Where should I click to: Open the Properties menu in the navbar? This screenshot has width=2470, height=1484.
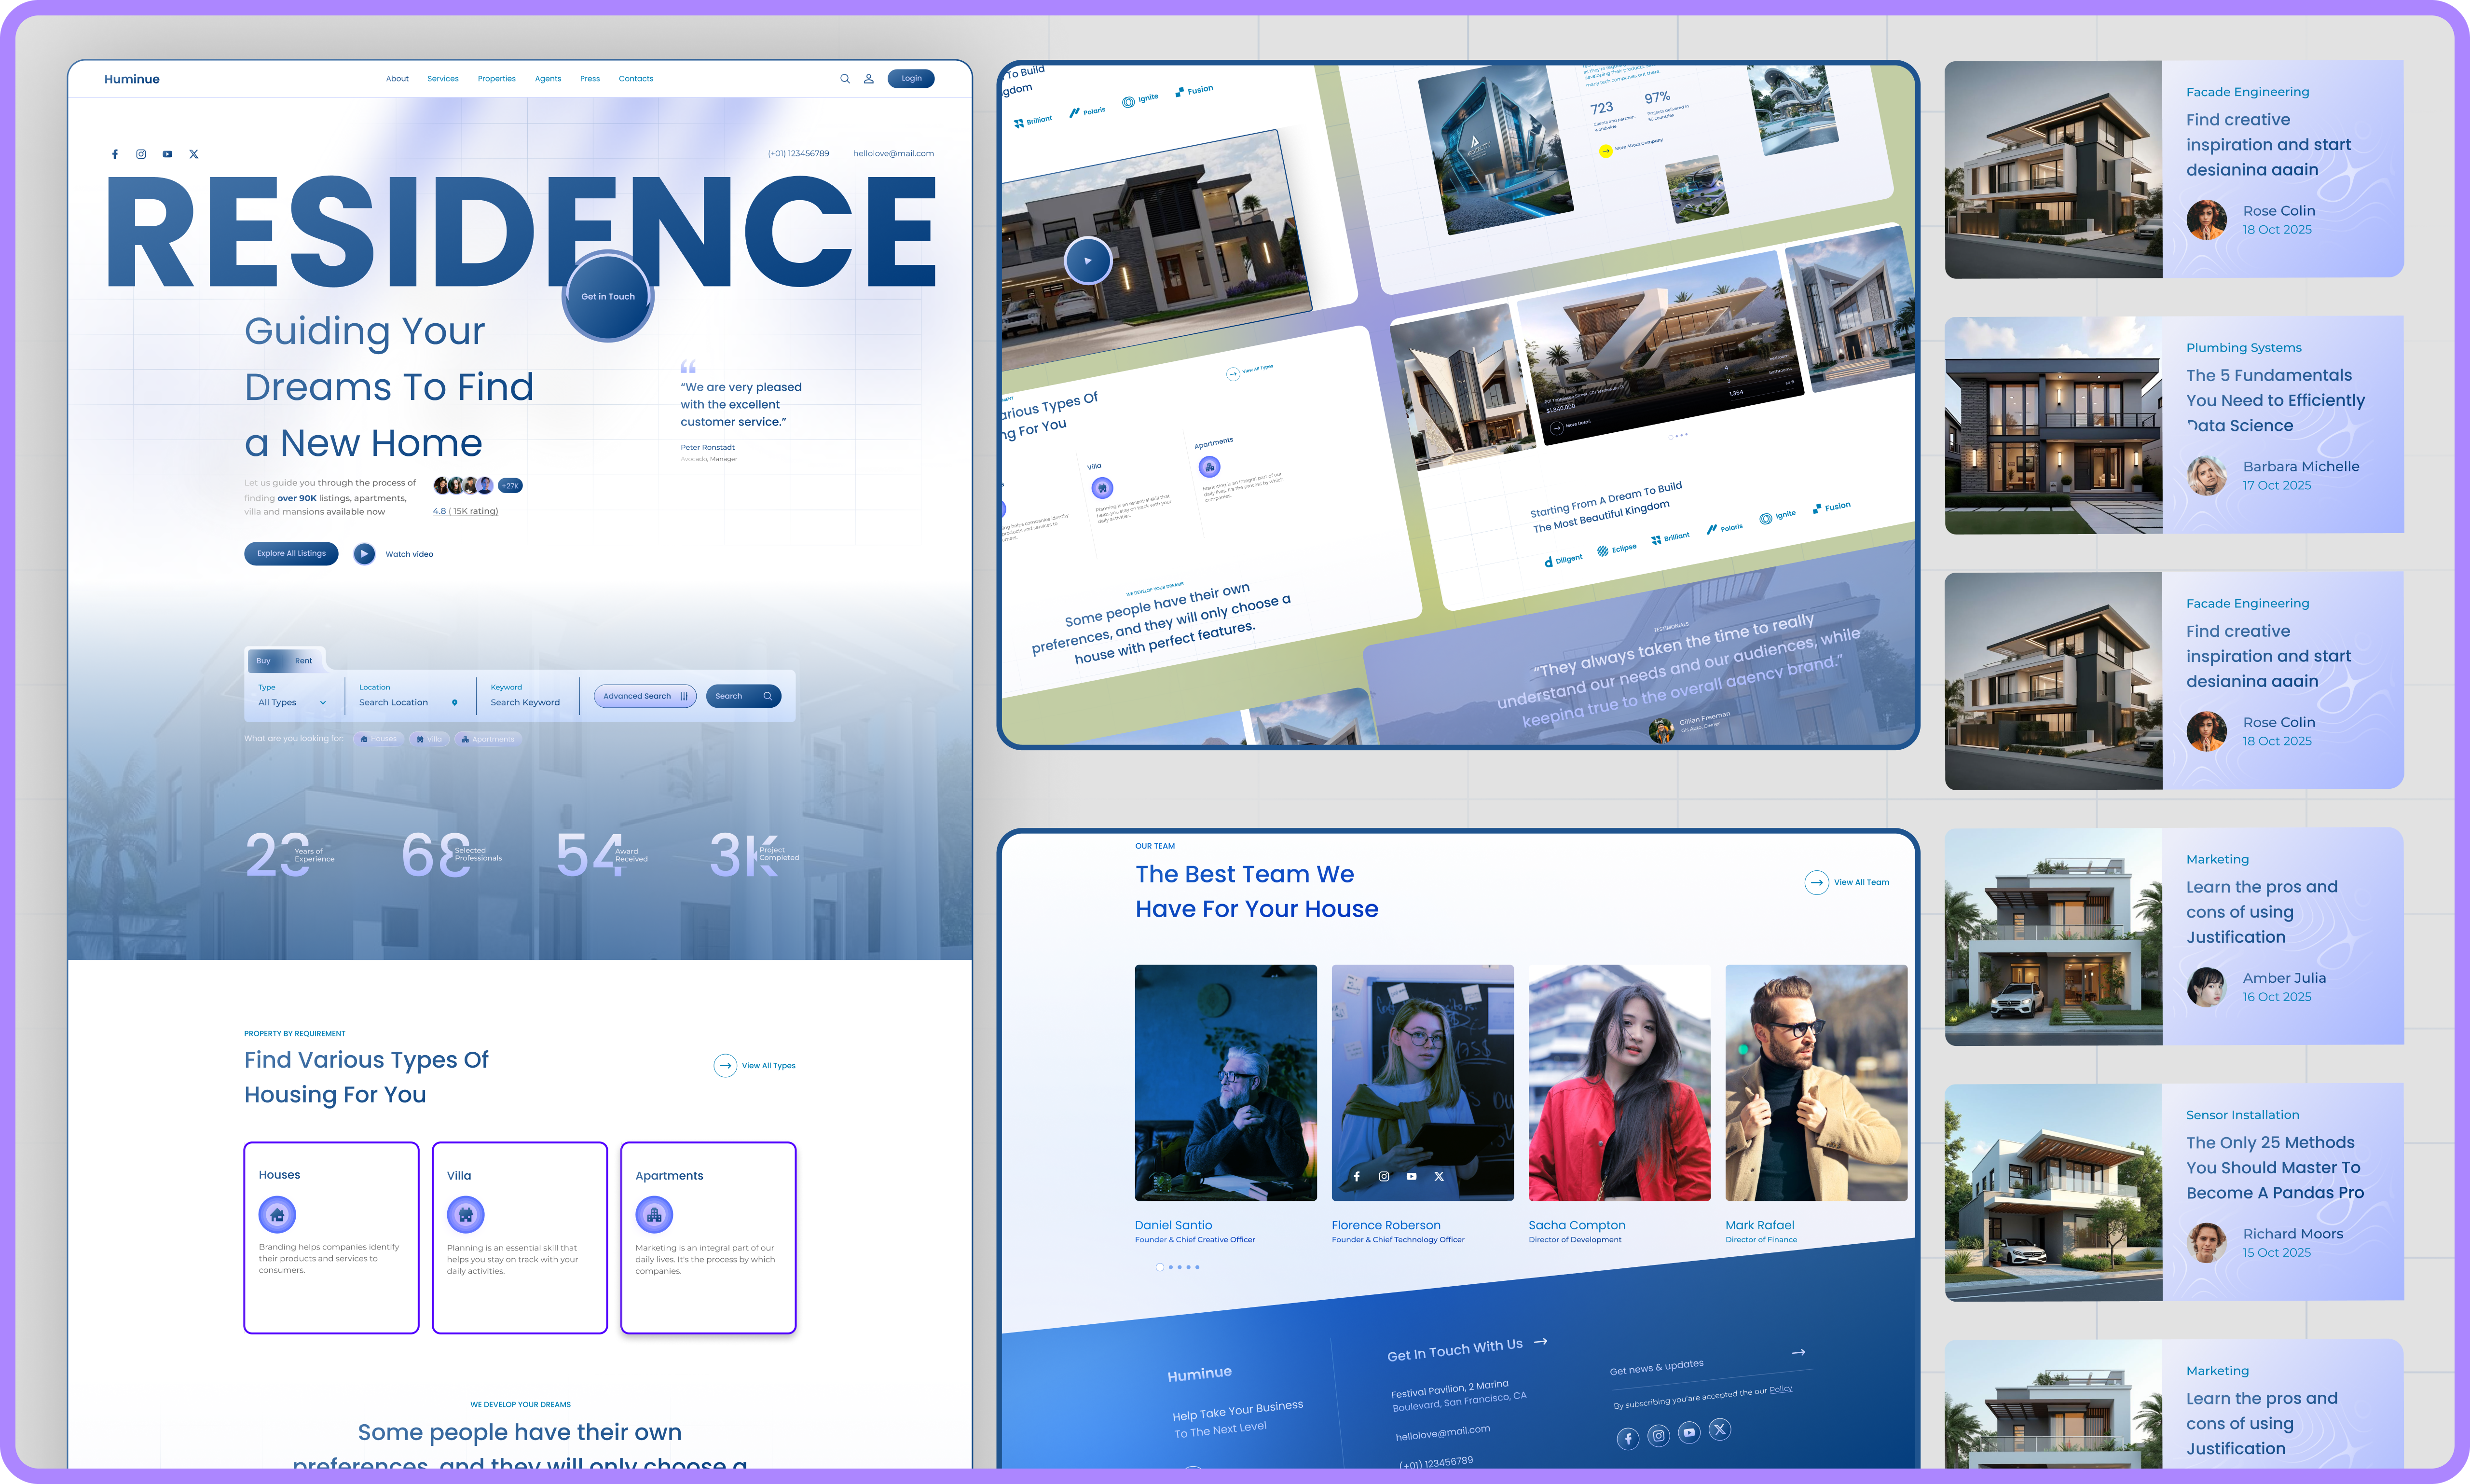point(497,78)
